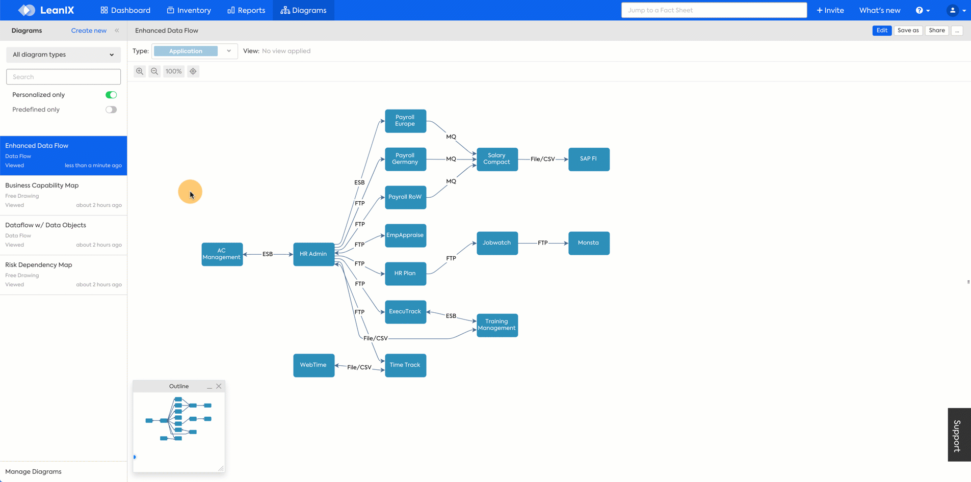Screen dimensions: 971x482
Task: Select the Salary Compact node
Action: (497, 159)
